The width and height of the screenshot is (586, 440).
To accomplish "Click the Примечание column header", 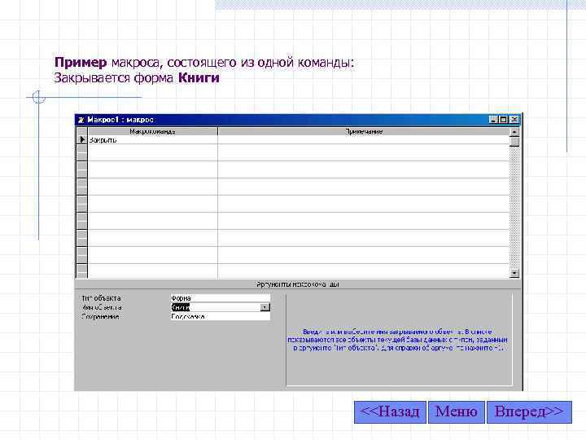I will (x=364, y=131).
